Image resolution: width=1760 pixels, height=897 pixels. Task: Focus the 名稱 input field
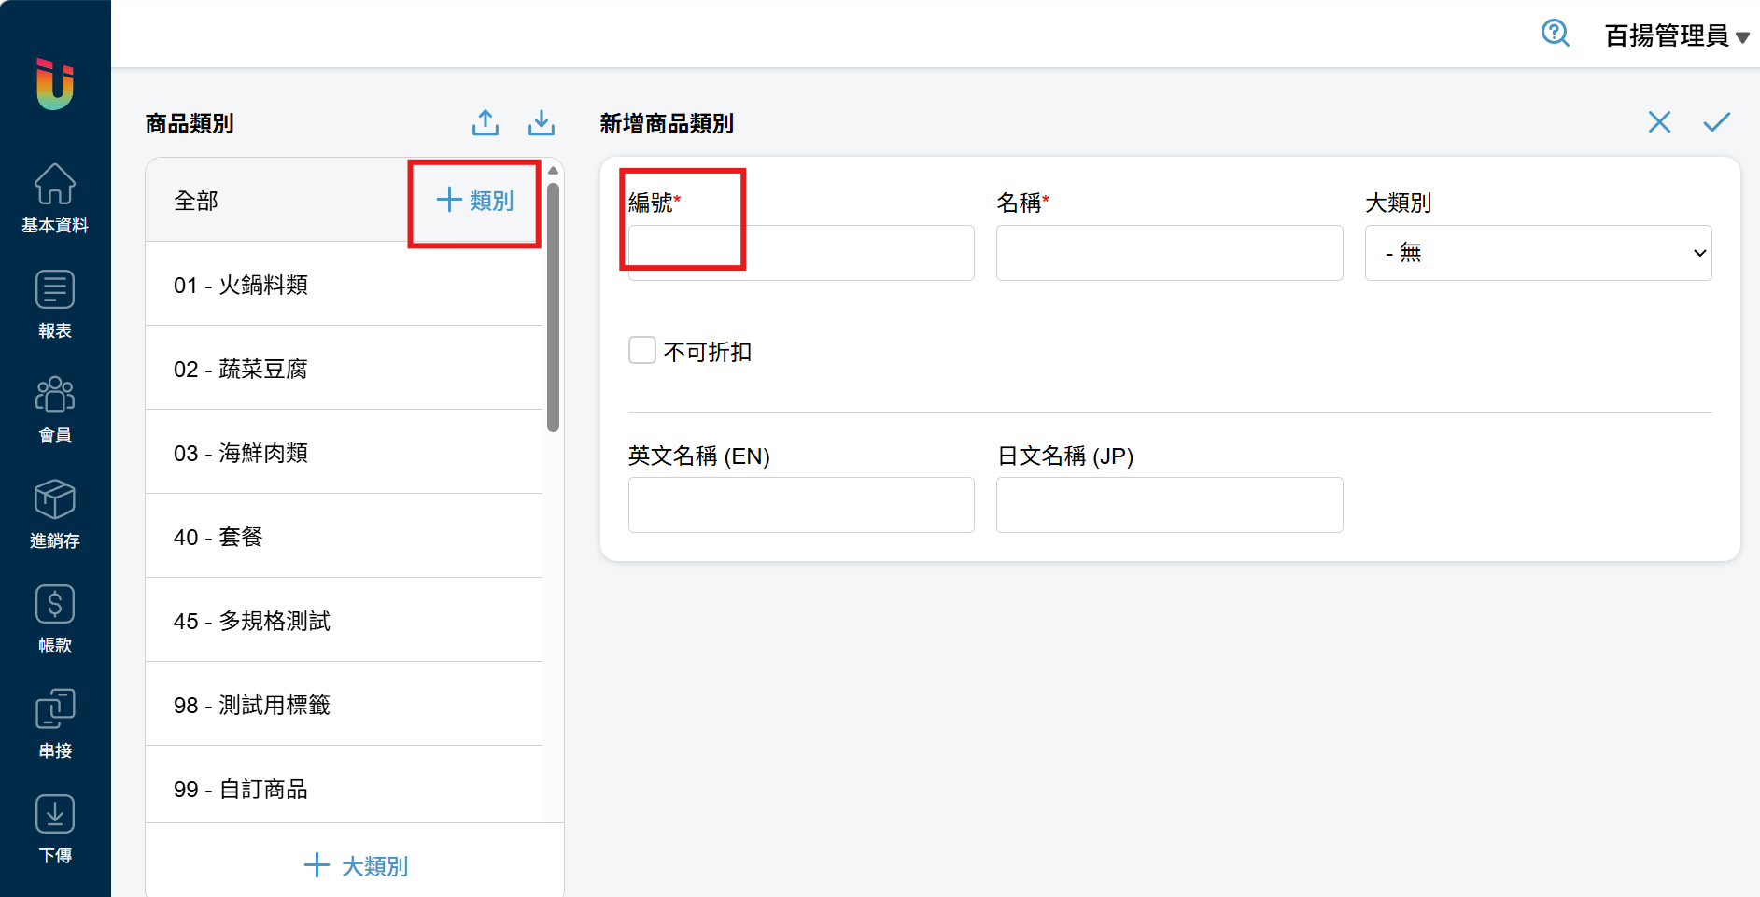pyautogui.click(x=1169, y=253)
